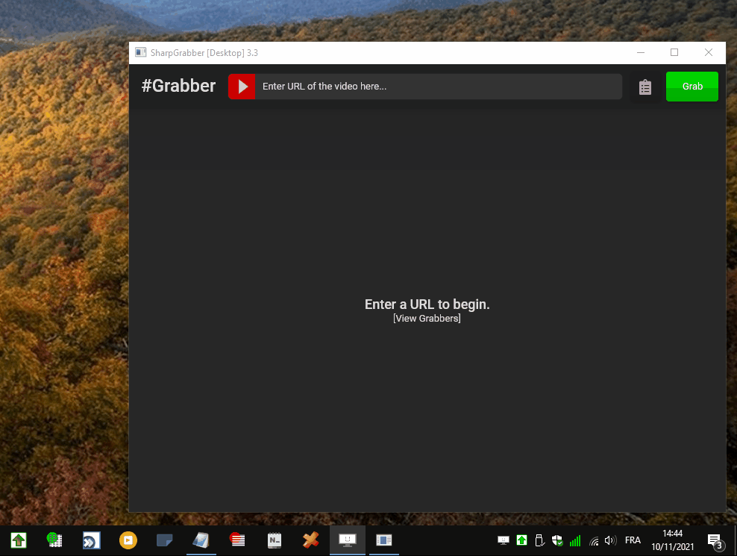The width and height of the screenshot is (737, 556).
Task: Click the SharpGrabber window title icon
Action: 140,52
